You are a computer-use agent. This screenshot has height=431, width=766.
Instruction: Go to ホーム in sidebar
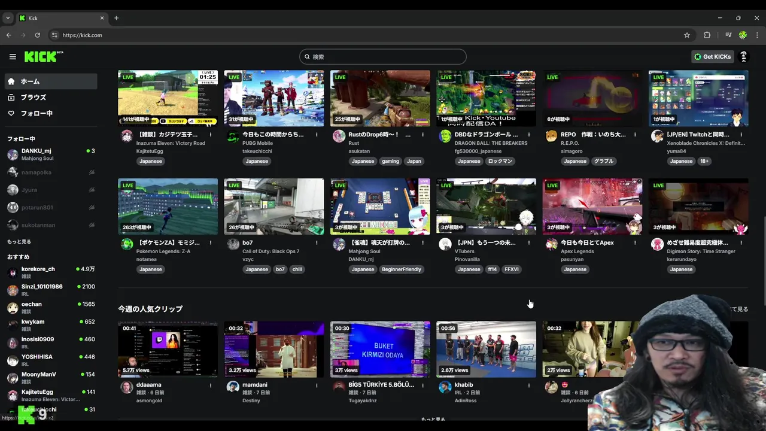point(51,81)
